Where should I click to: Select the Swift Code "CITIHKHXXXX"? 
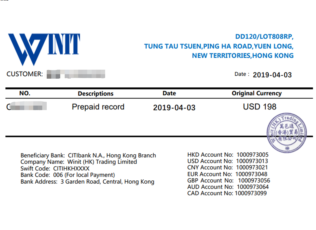(x=71, y=168)
